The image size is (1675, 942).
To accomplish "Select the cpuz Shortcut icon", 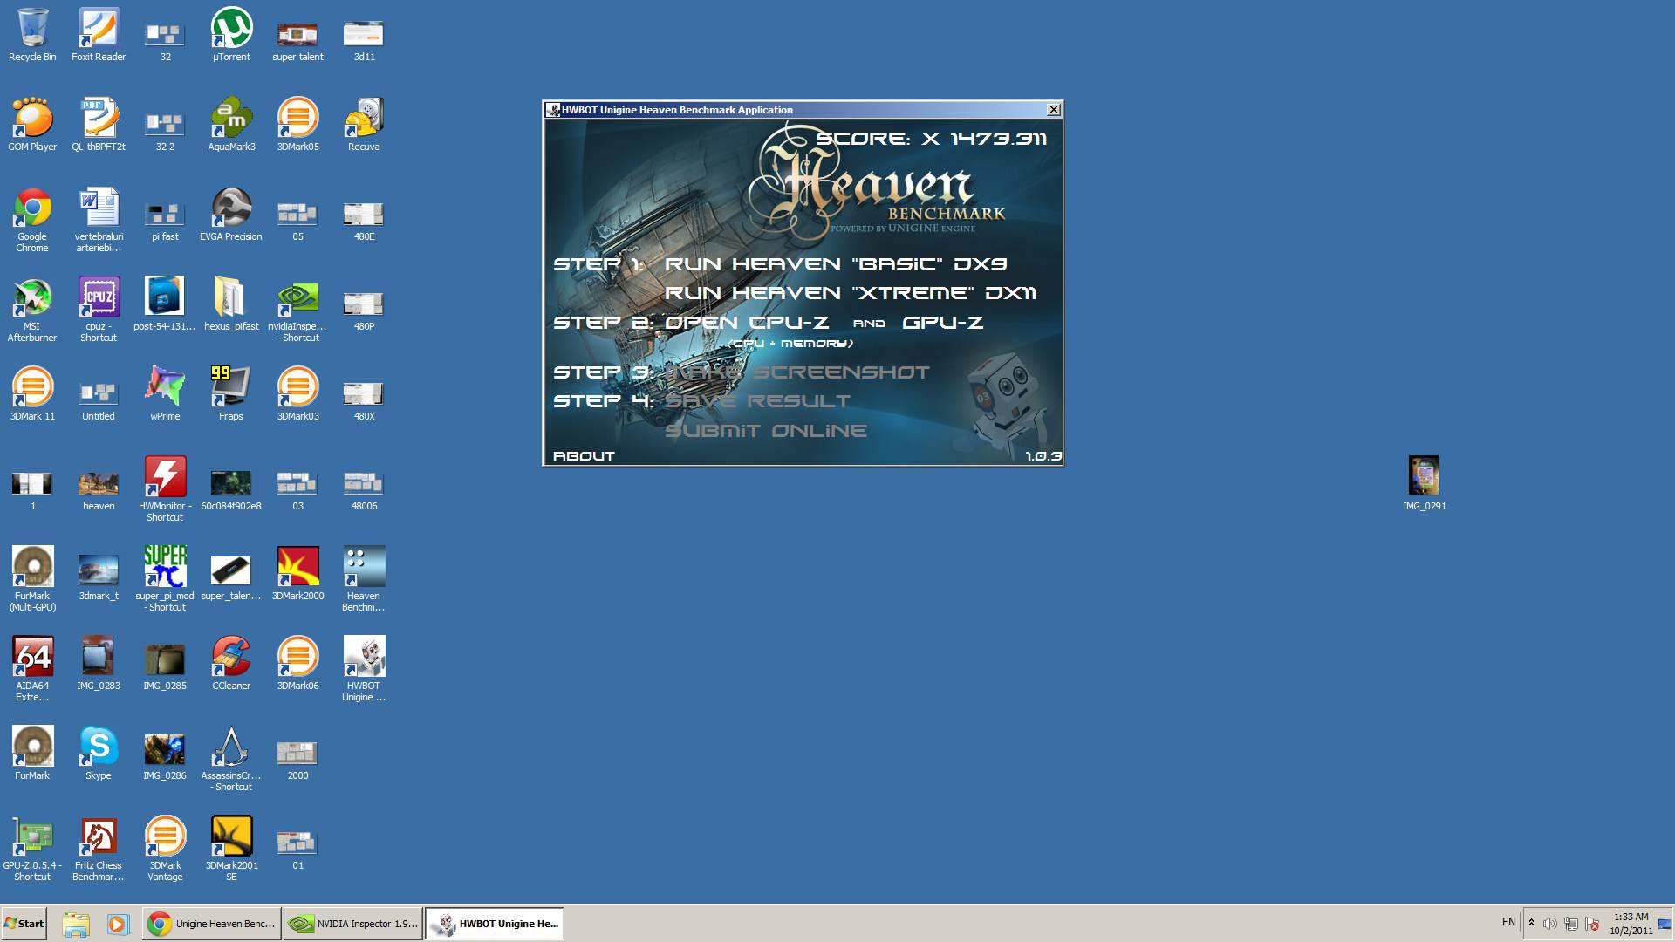I will tap(99, 310).
